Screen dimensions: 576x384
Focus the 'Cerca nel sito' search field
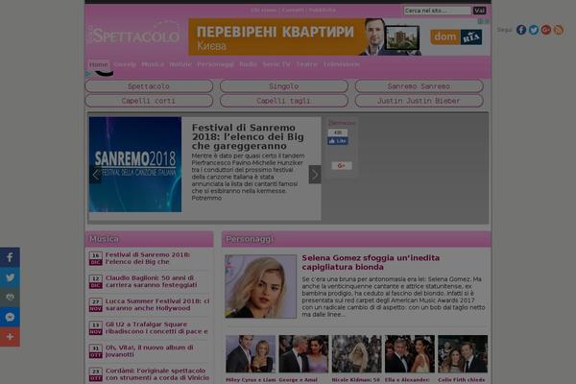click(x=437, y=11)
